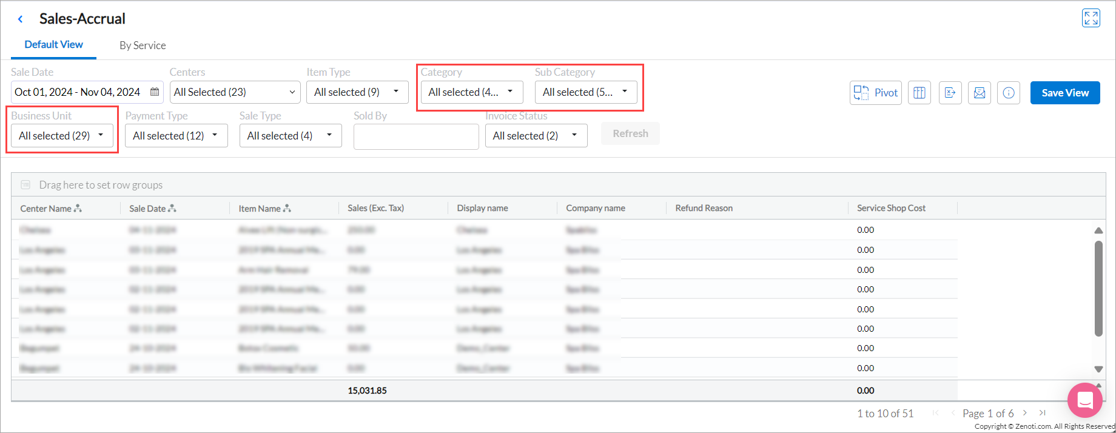
Task: Sort by Item Name column header
Action: 260,209
